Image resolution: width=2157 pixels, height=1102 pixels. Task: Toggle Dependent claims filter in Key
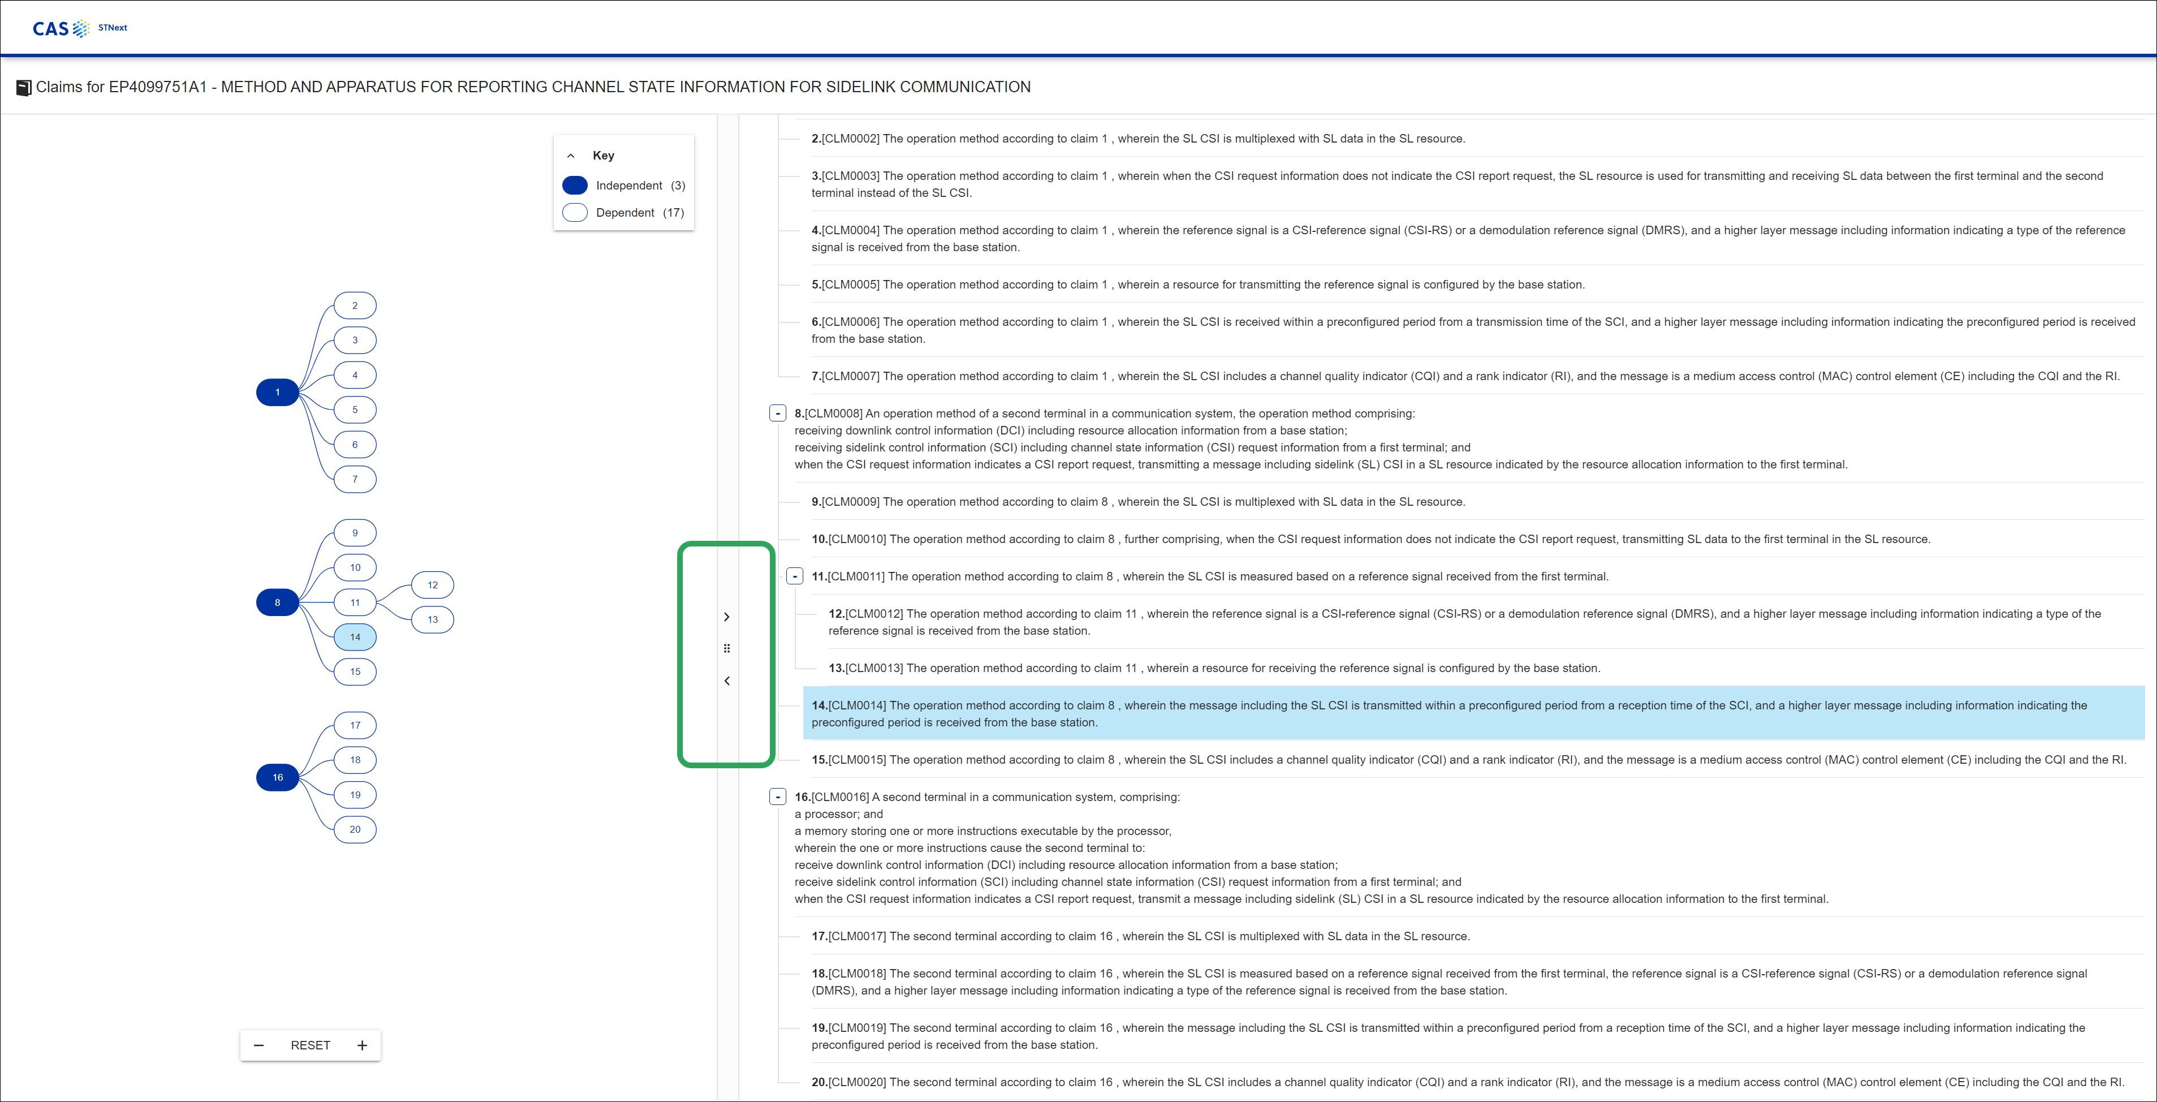(x=575, y=213)
